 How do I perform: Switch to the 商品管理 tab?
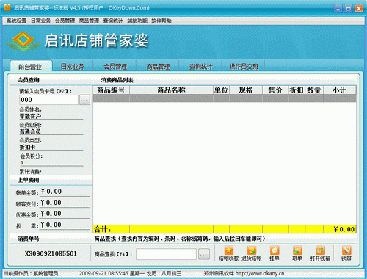tap(158, 67)
